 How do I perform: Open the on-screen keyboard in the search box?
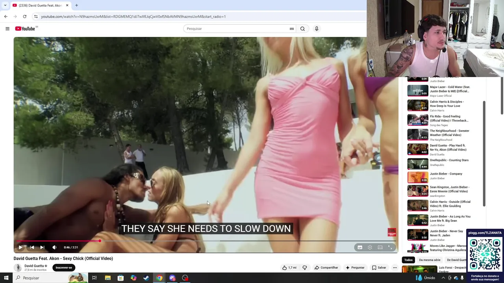[292, 29]
